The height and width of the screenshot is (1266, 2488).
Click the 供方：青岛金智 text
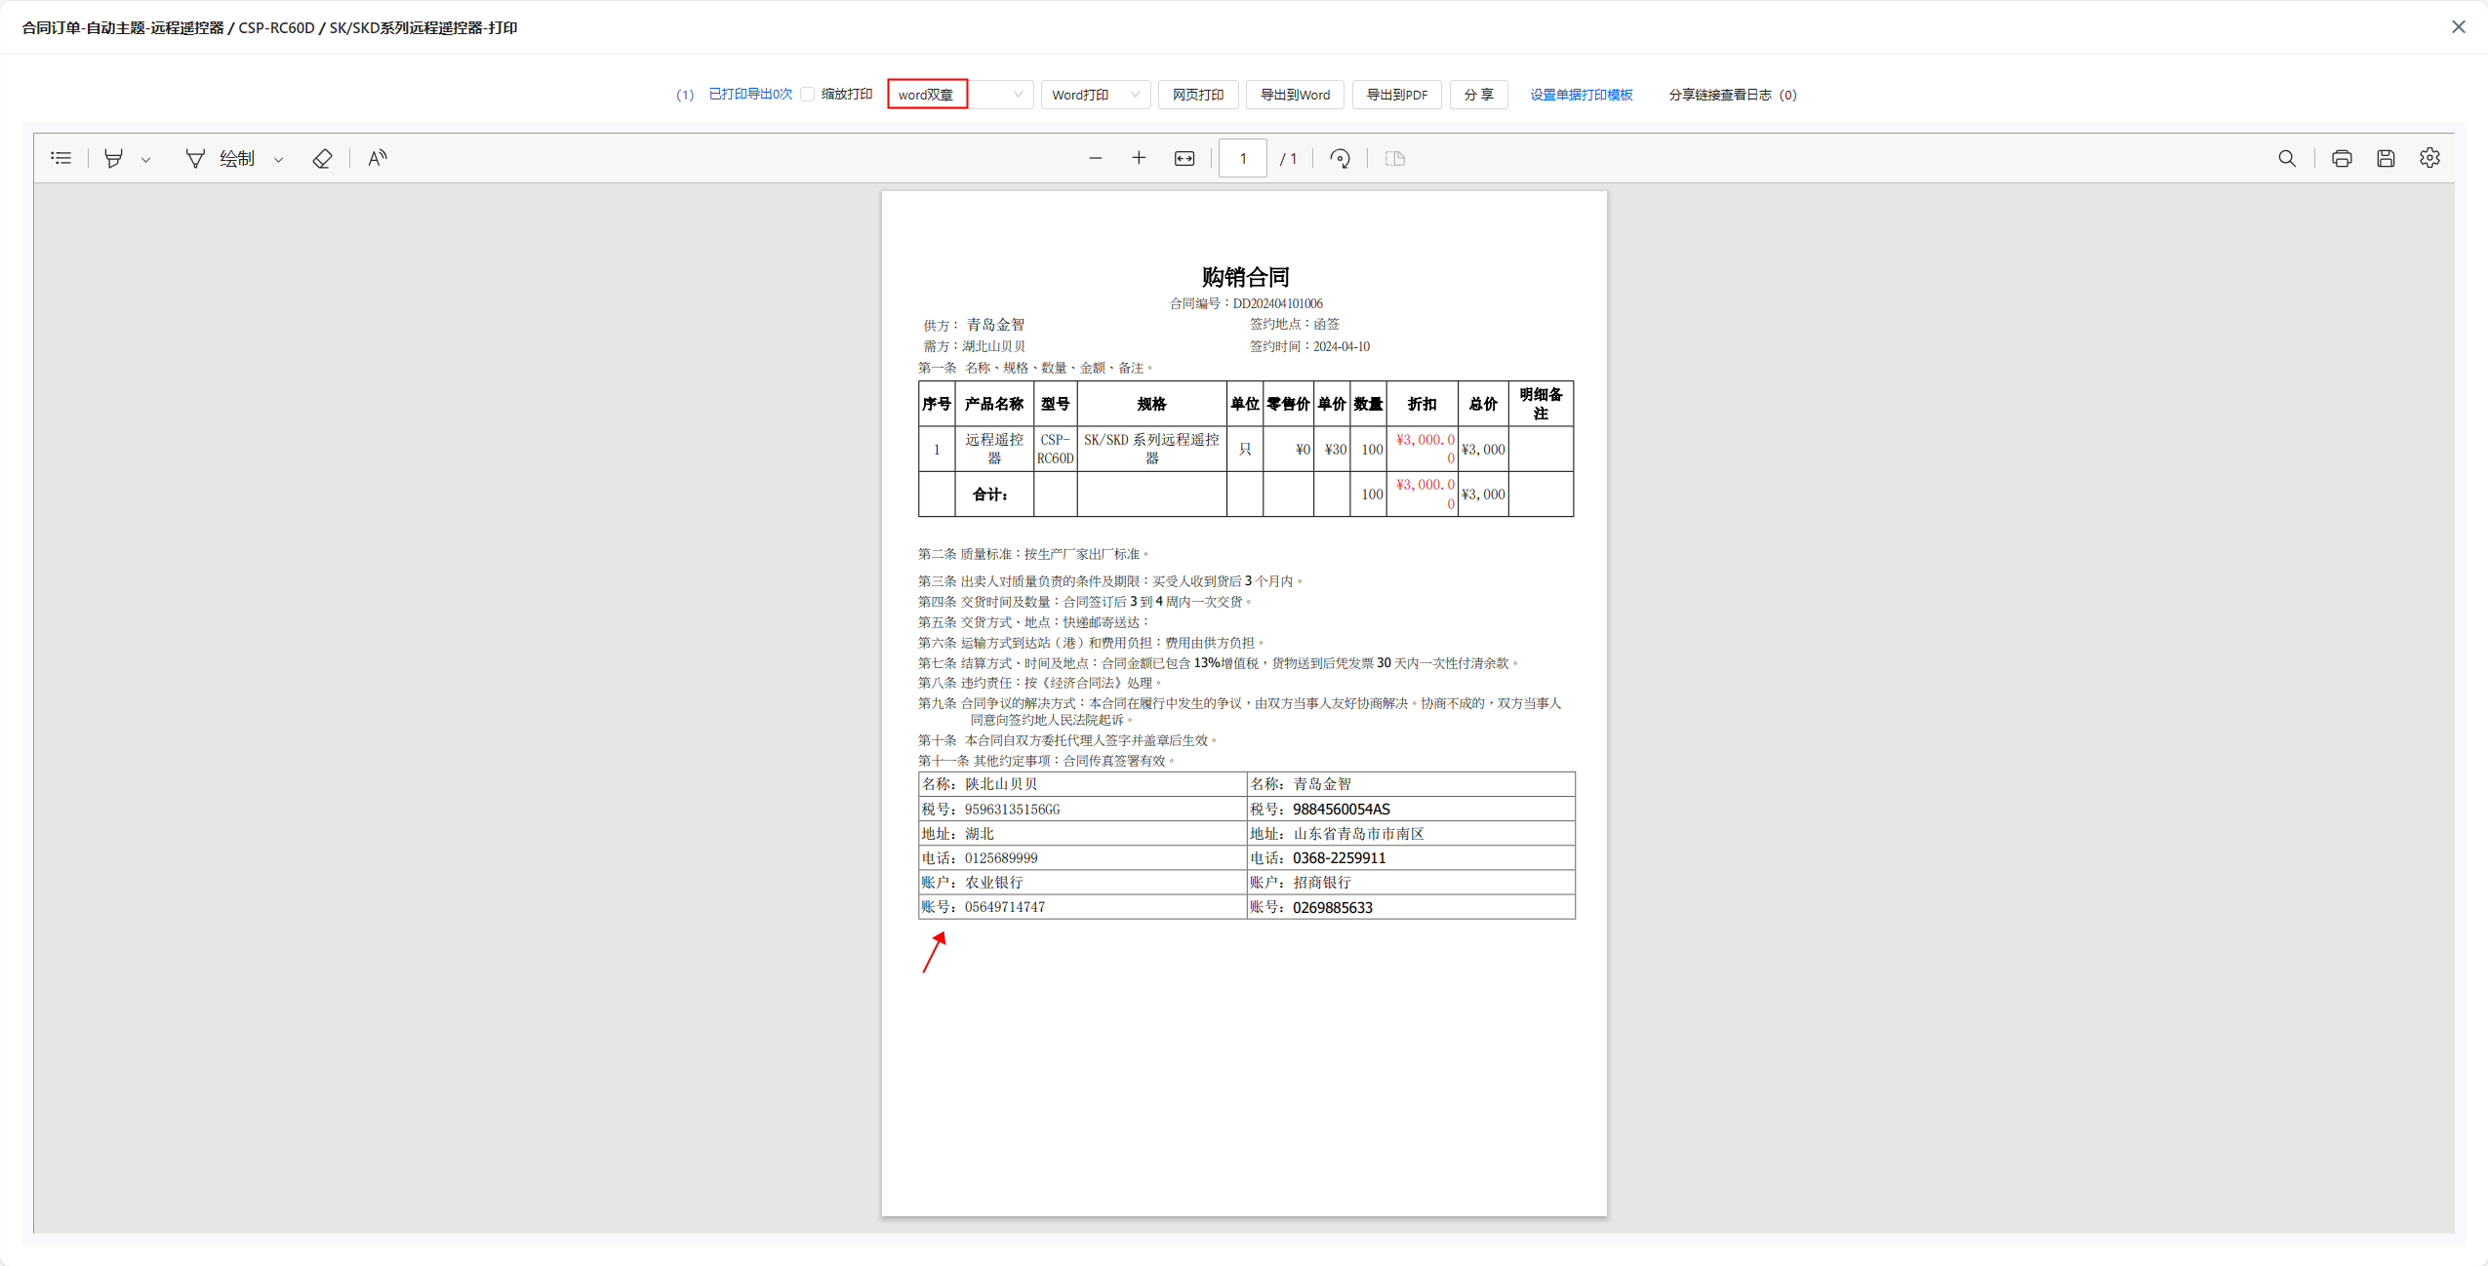(974, 325)
